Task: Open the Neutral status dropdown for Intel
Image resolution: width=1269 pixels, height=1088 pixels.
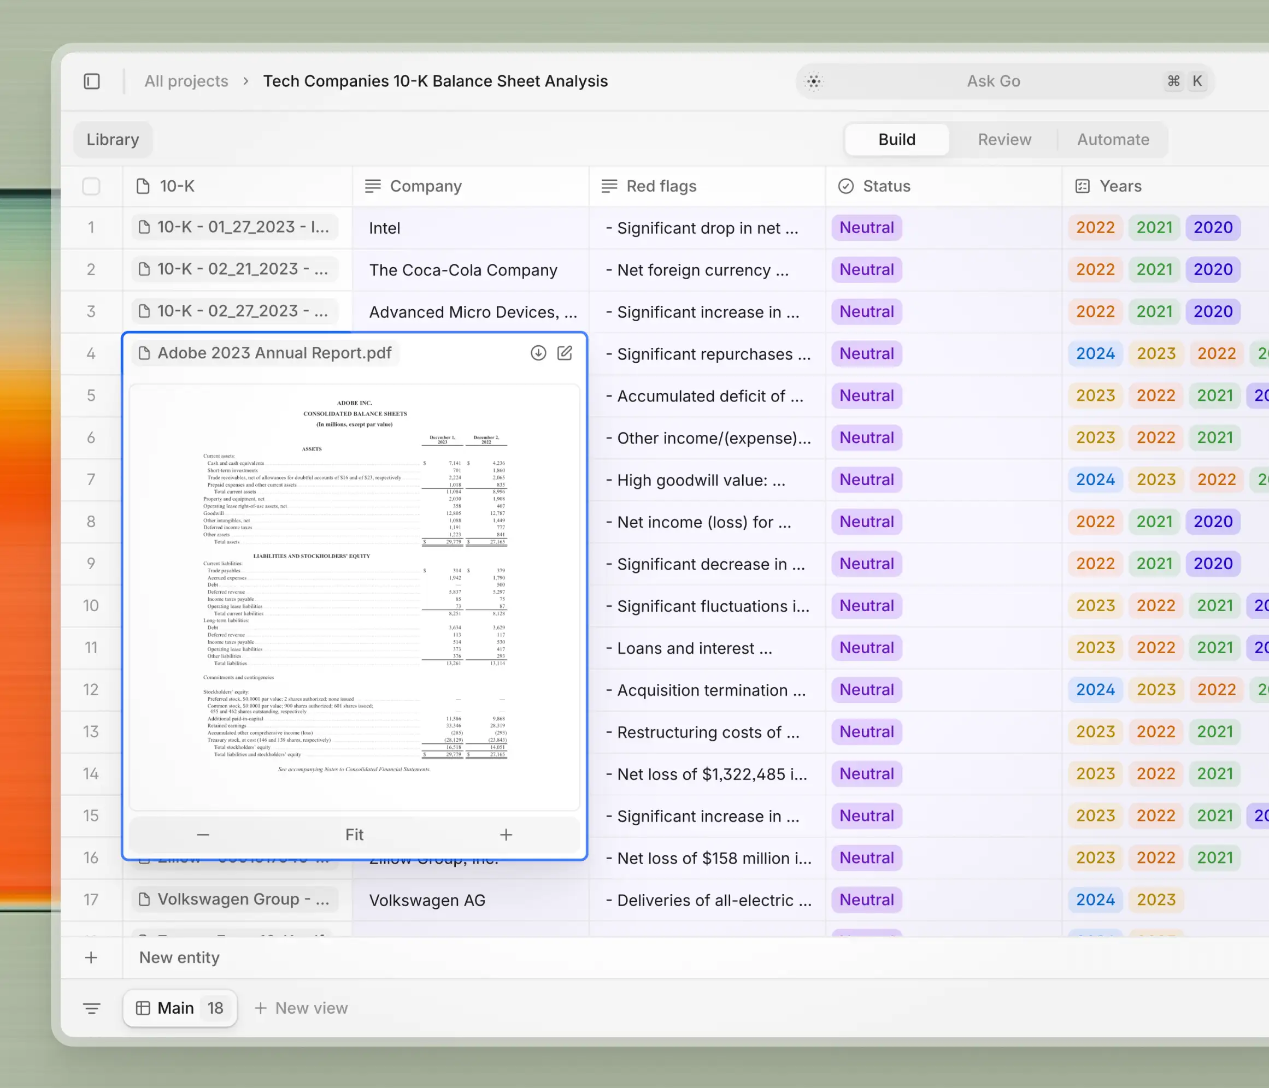Action: (866, 227)
